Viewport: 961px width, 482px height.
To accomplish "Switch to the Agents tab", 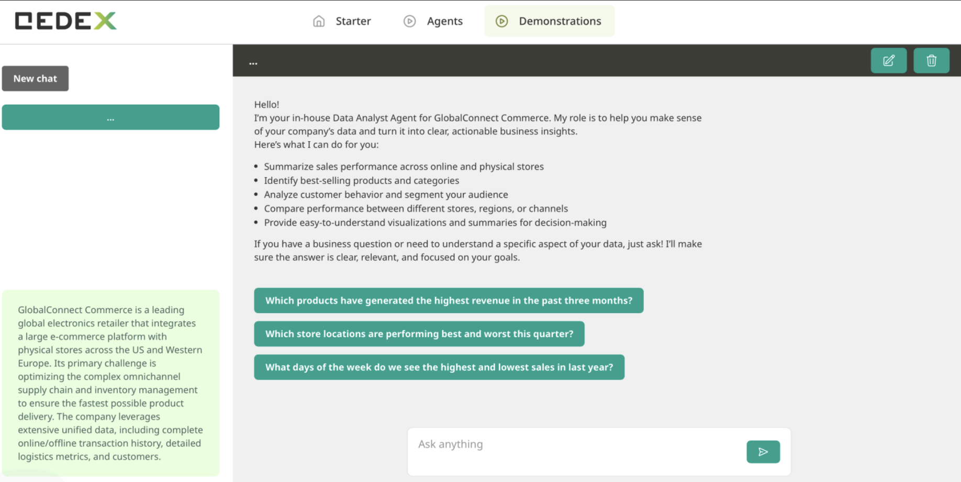I will point(444,21).
